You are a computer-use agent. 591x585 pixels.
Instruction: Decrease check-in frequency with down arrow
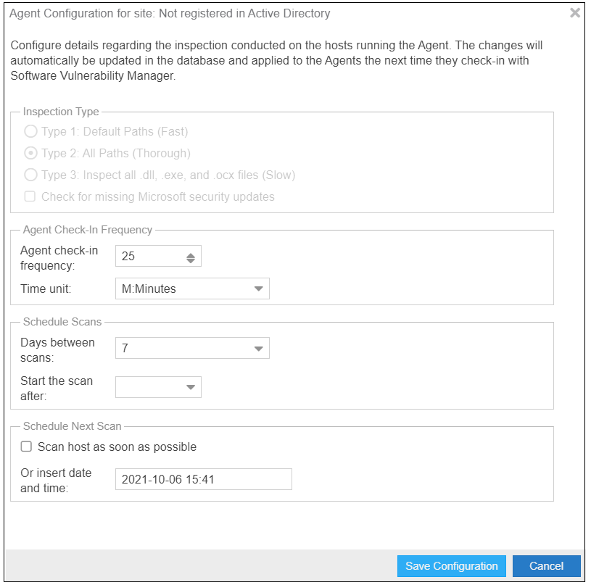tap(191, 260)
